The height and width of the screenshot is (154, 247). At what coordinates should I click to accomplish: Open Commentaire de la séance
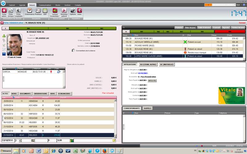[x=73, y=50]
